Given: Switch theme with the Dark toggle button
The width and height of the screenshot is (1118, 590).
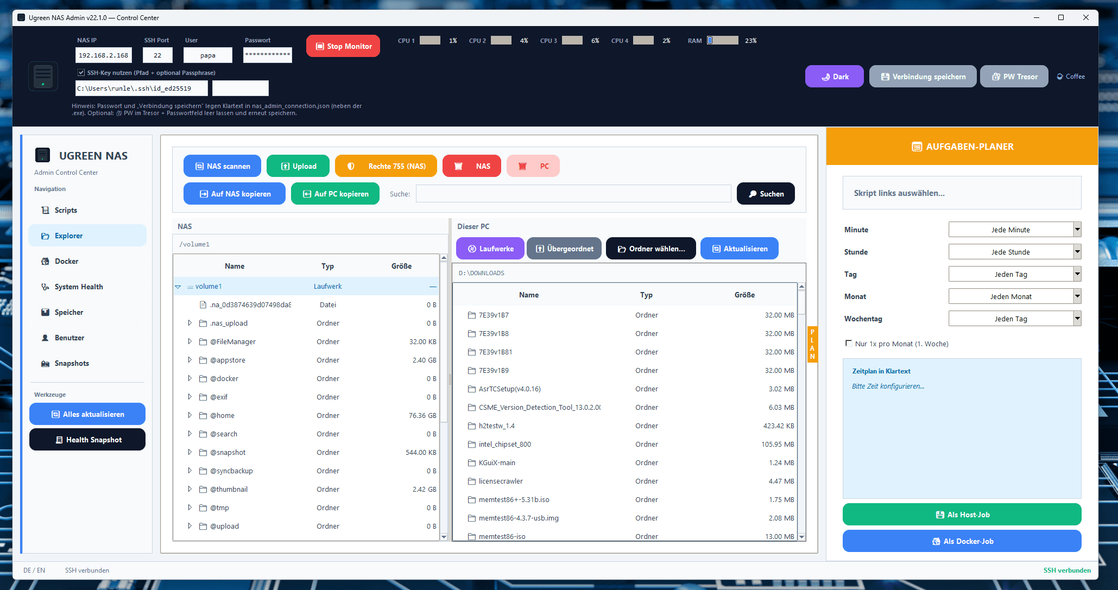Looking at the screenshot, I should (x=834, y=77).
